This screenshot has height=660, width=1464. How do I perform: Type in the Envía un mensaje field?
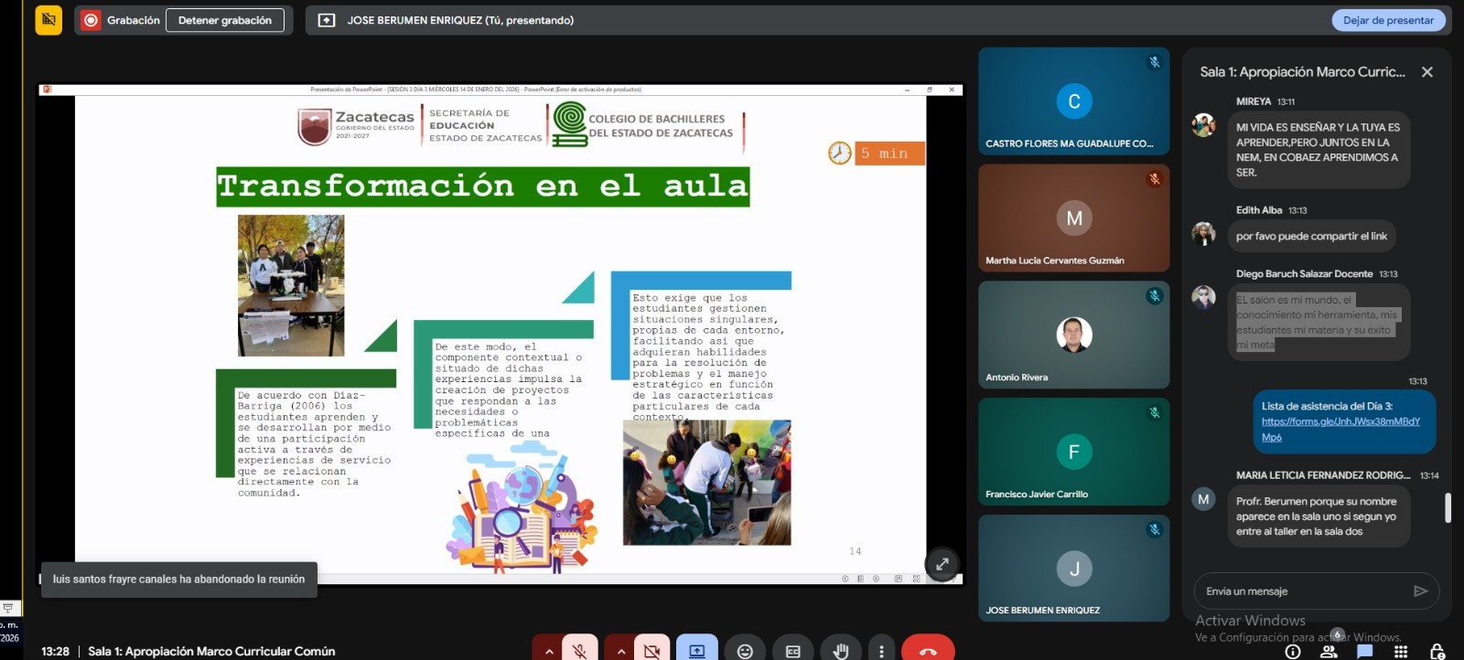pyautogui.click(x=1299, y=591)
